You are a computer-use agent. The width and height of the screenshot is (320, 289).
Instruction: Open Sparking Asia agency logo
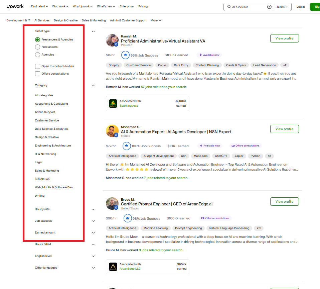pyautogui.click(x=113, y=103)
